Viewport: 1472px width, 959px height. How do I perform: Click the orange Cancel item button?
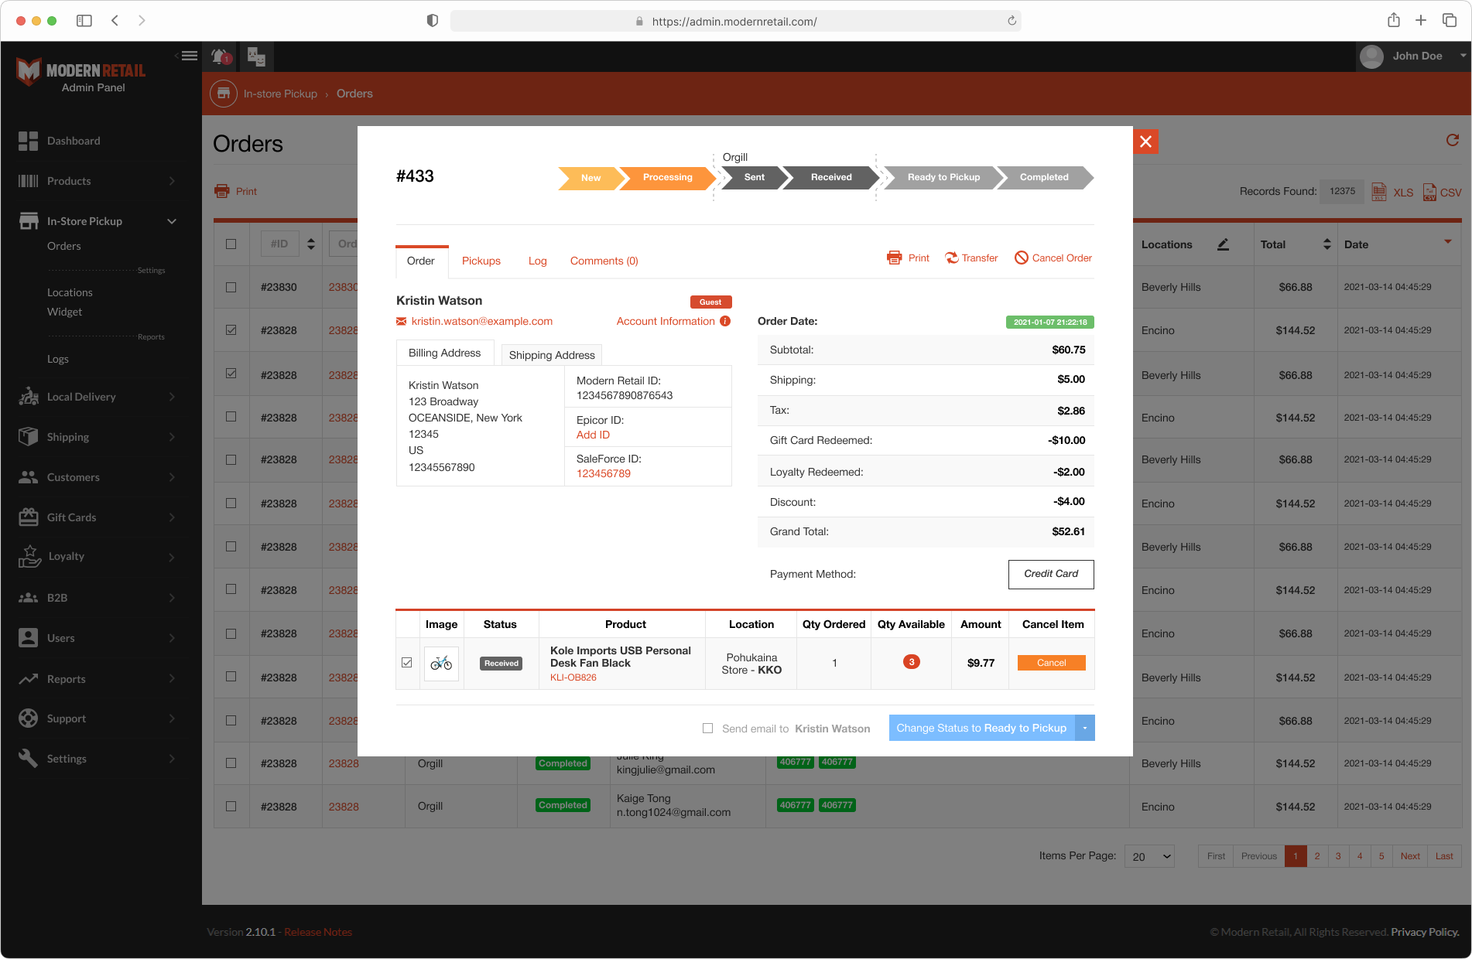coord(1051,663)
